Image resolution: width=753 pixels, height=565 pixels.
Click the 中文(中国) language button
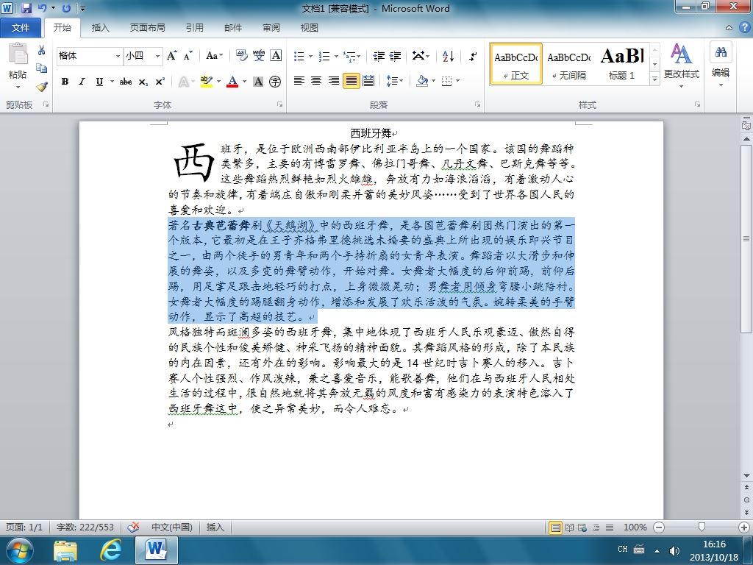coord(172,527)
